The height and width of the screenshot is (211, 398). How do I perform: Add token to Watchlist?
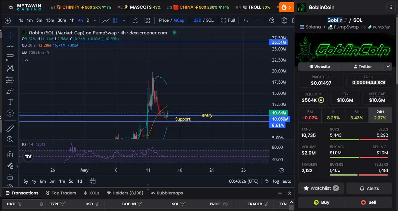pyautogui.click(x=321, y=188)
